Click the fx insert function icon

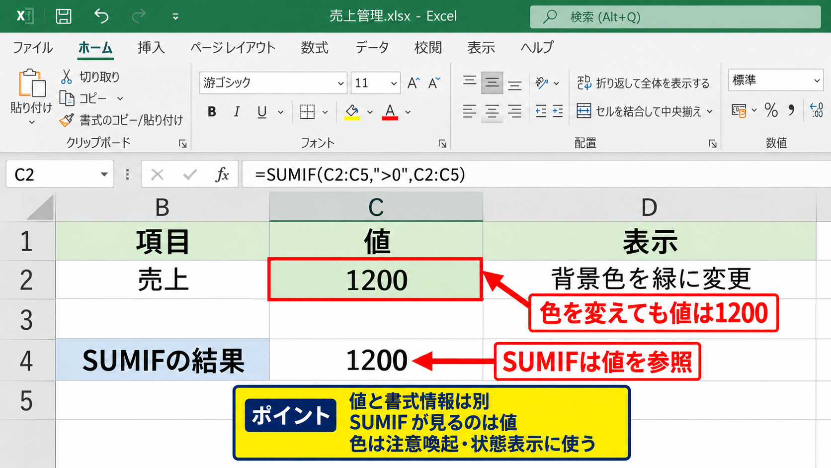pyautogui.click(x=222, y=175)
